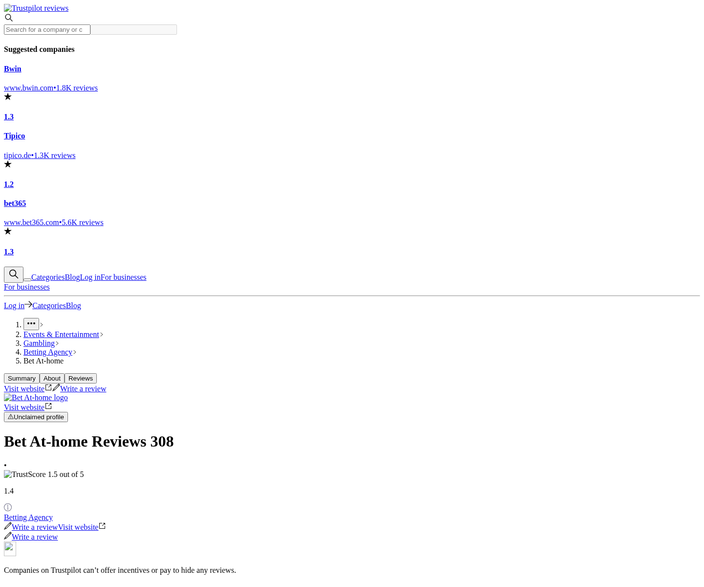Click the star icon under bet365's review count
The height and width of the screenshot is (587, 704).
coord(8,231)
